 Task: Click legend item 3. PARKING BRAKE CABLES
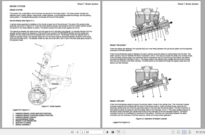24,117
